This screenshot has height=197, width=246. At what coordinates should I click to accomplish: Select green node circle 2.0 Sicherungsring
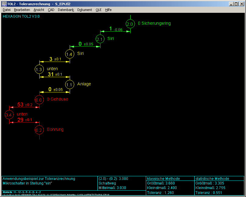click(130, 24)
